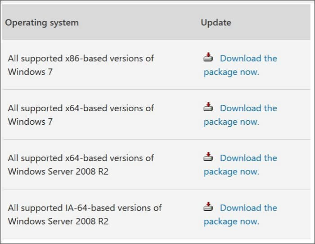Download the x64-based Windows Server 2008 R2 package
The width and height of the screenshot is (315, 244).
point(248,158)
